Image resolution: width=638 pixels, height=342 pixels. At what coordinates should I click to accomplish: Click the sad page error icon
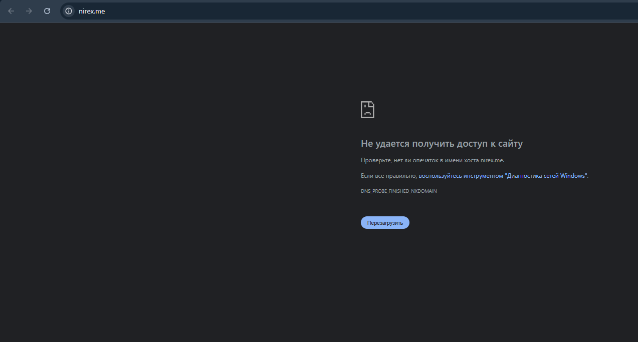tap(367, 110)
